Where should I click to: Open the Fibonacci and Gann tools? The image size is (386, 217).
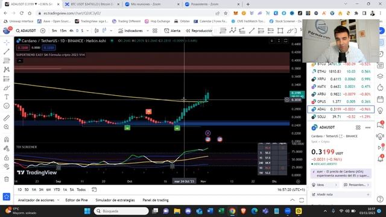pyautogui.click(x=7, y=60)
